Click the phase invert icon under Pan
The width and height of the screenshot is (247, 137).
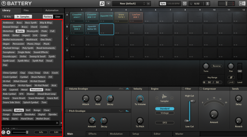[231, 77]
